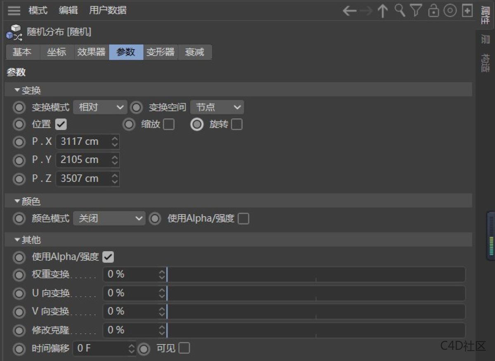Open the 变换空间 dropdown showing 节点
Screen dimensions: 495x361
pyautogui.click(x=217, y=107)
